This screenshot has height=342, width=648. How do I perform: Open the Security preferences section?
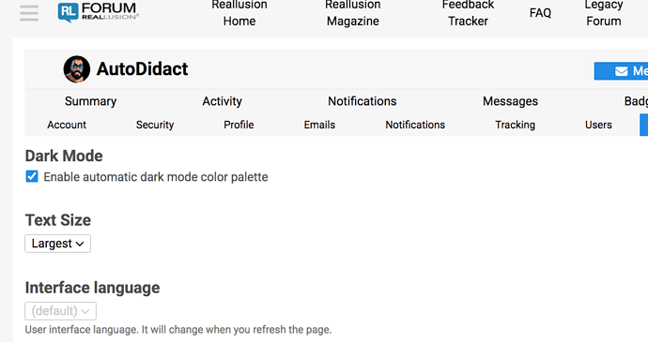coord(155,125)
